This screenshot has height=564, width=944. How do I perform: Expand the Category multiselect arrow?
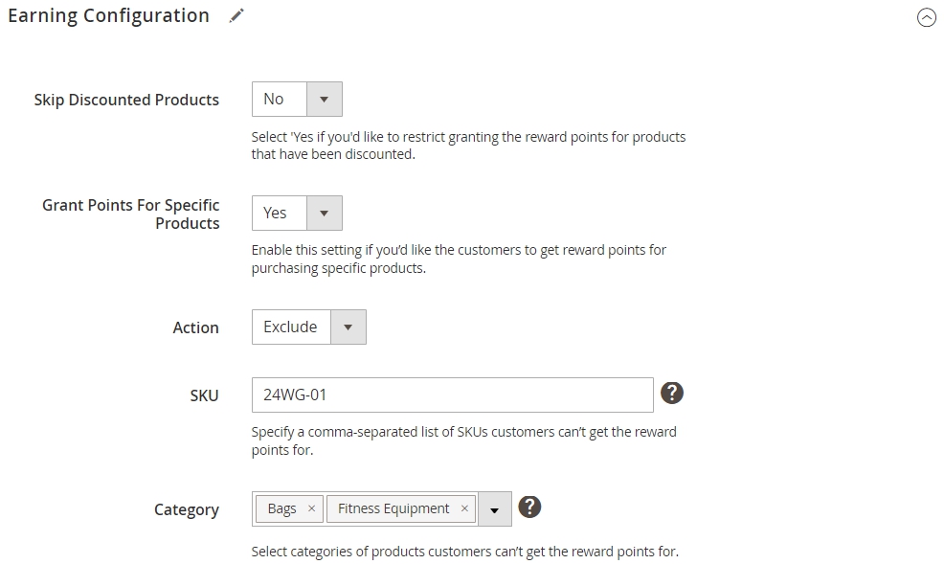click(495, 509)
